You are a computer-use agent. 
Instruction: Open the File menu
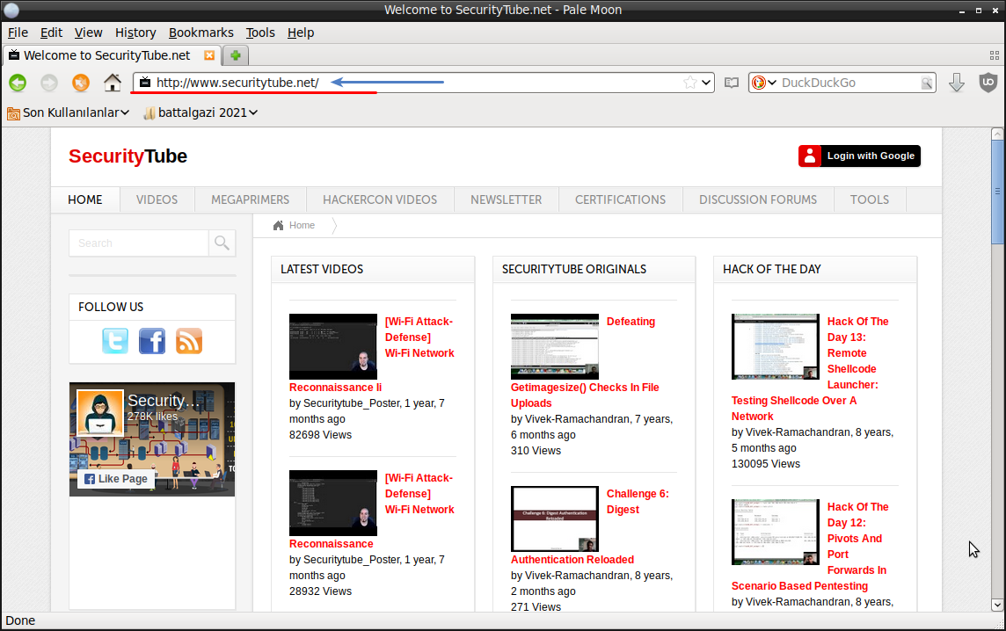[x=18, y=33]
